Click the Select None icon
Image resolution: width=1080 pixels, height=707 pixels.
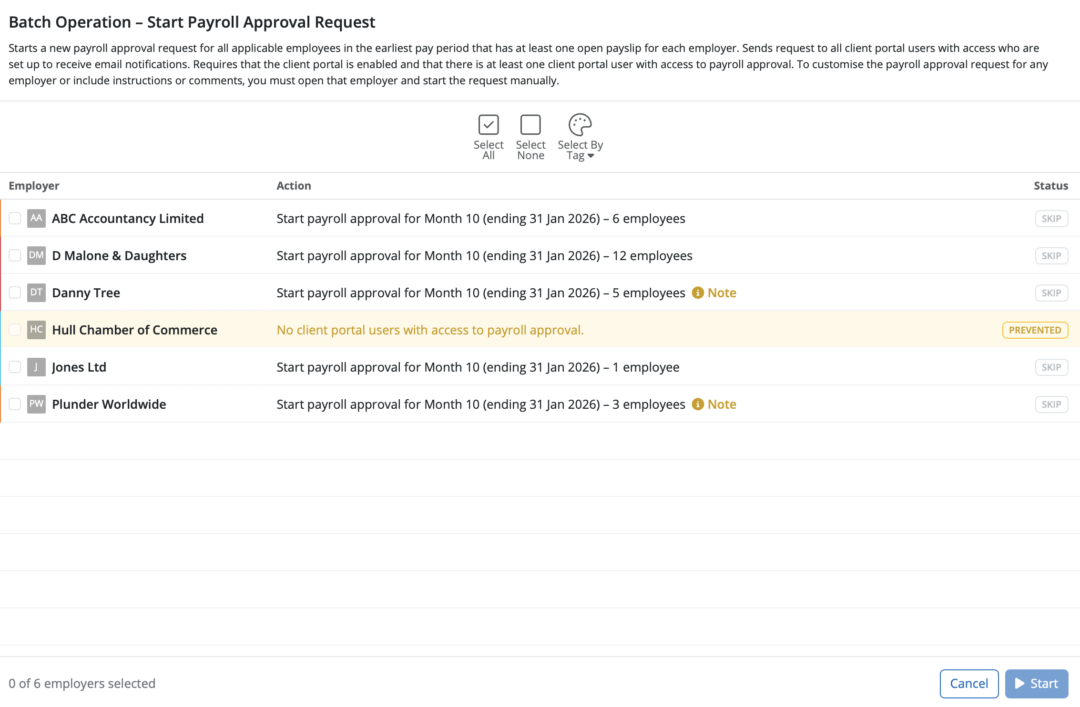(530, 125)
